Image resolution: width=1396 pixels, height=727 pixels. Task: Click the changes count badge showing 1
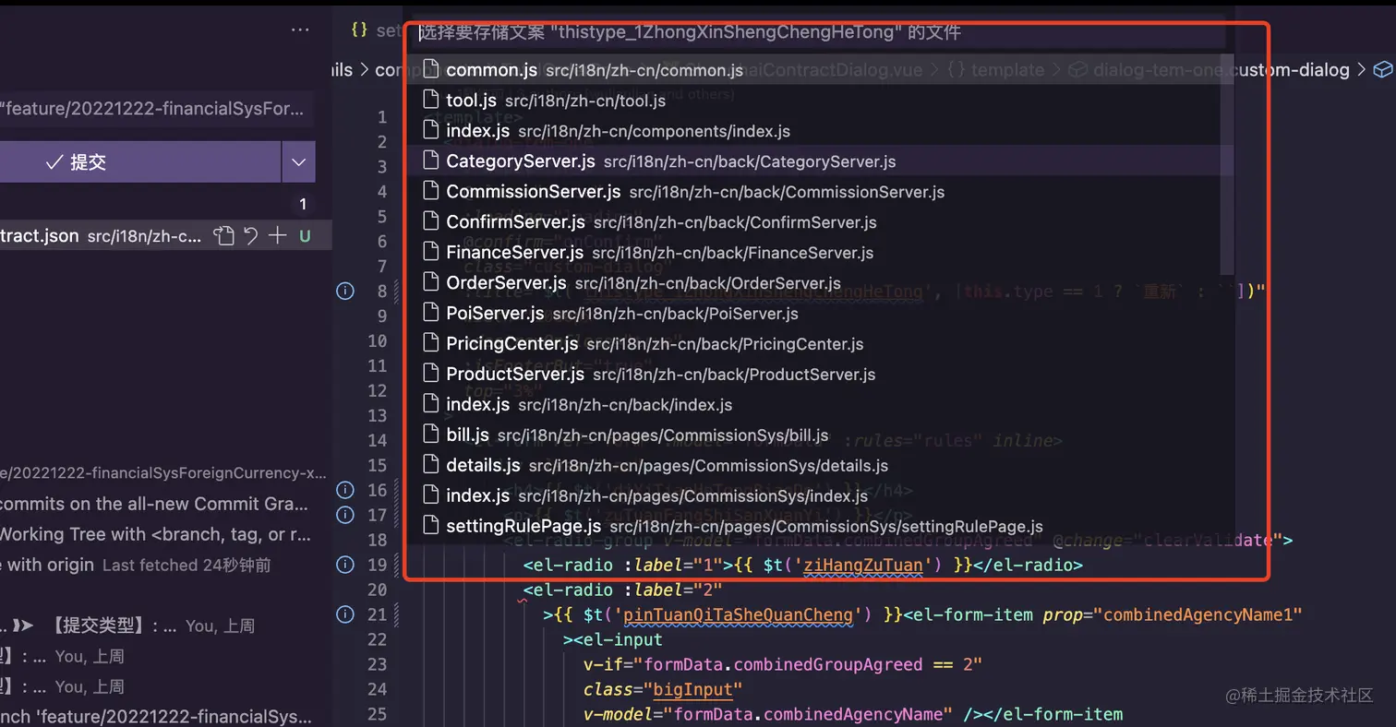[303, 204]
